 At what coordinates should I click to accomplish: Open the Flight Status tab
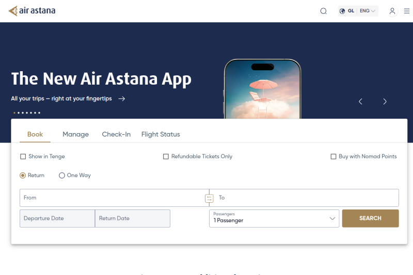(161, 135)
